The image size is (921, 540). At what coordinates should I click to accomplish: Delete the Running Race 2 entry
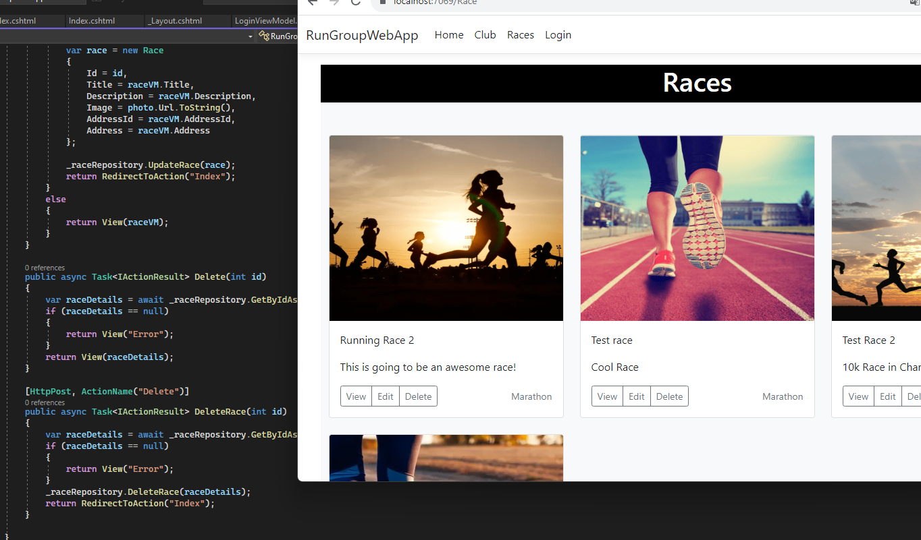[x=418, y=396]
